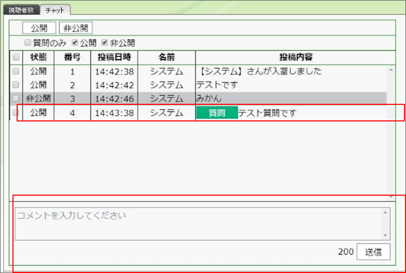406x273 pixels.
Task: Click the message 【システム】さんが入室しました
Action: 259,71
